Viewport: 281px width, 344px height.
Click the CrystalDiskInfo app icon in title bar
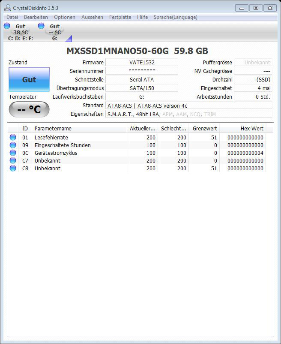pyautogui.click(x=7, y=8)
